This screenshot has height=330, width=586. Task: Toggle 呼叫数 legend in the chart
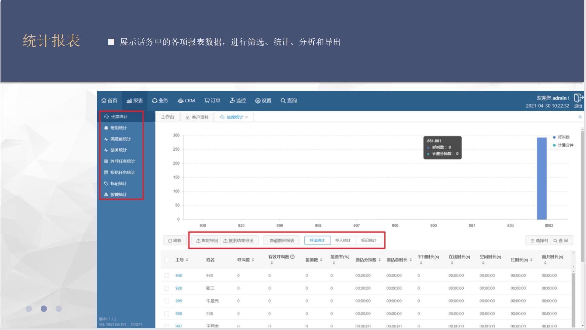click(561, 137)
